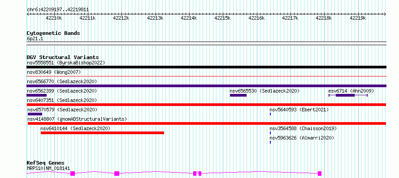This screenshot has width=399, height=178.
Task: Click the Cytogenetic Bands track title
Action: (53, 33)
